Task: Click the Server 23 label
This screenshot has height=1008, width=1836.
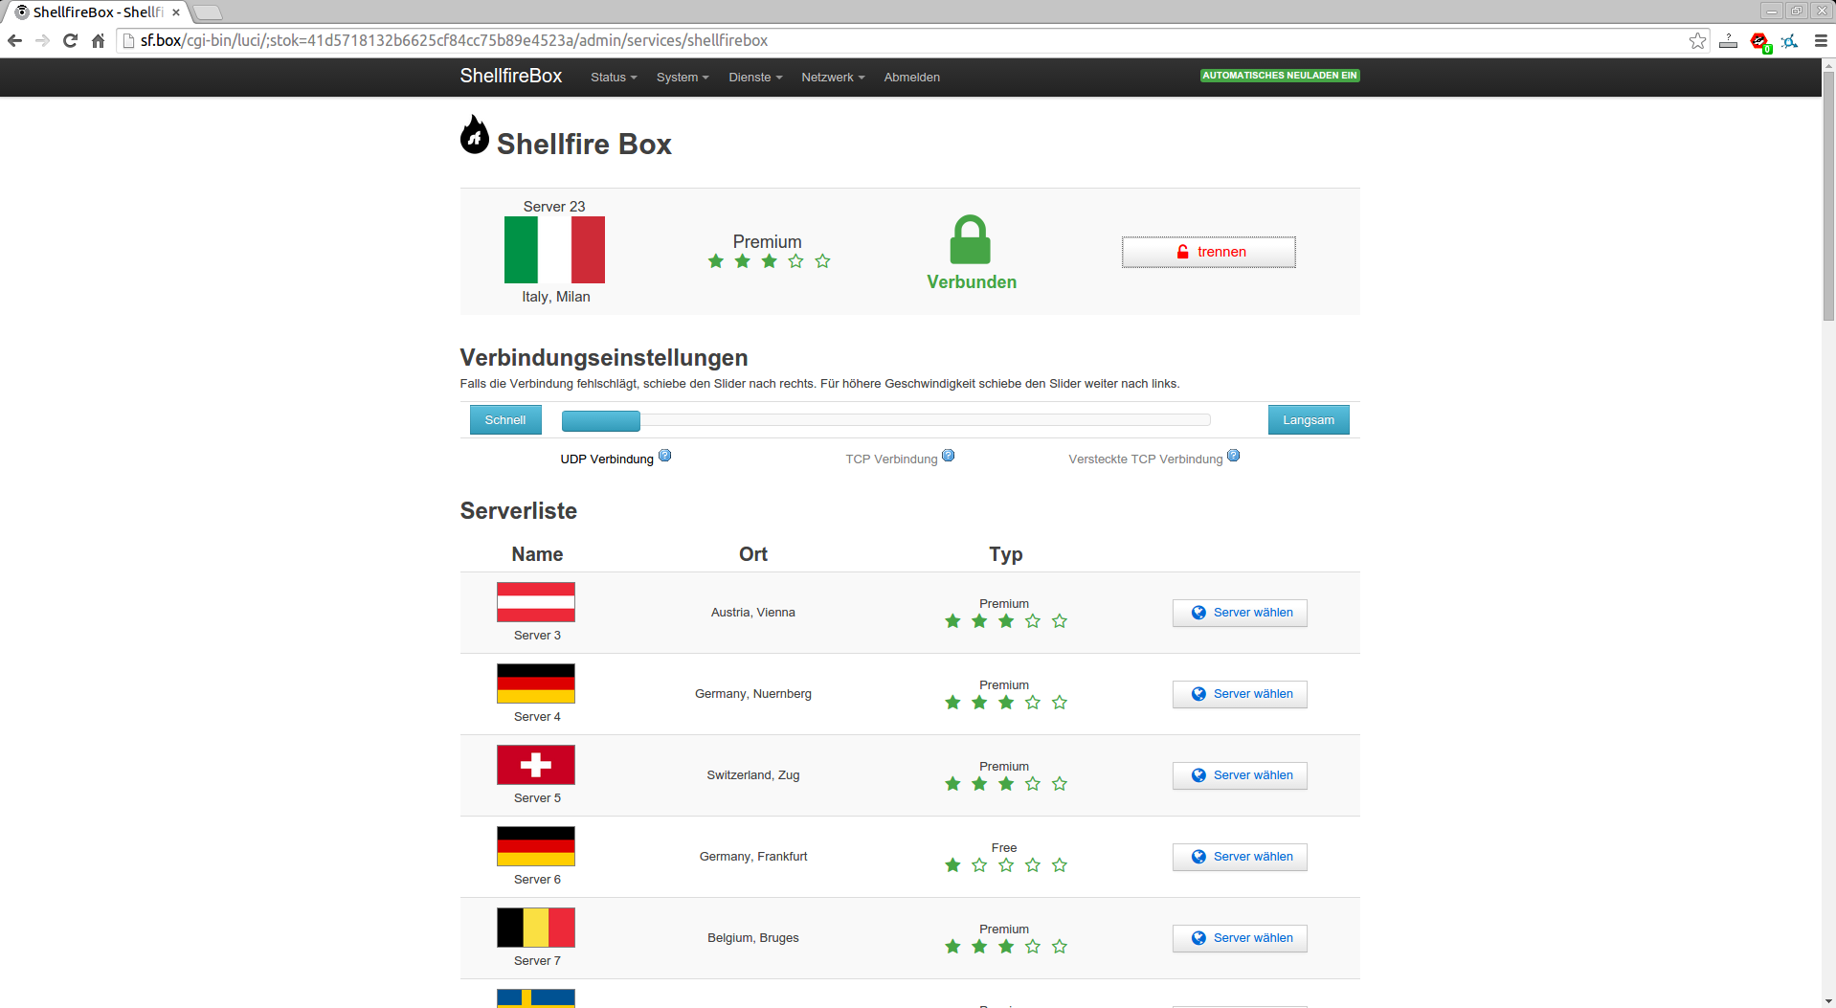Action: pos(554,207)
